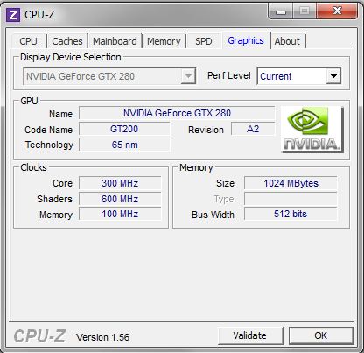
Task: Go to the Mainboard tab
Action: point(115,41)
